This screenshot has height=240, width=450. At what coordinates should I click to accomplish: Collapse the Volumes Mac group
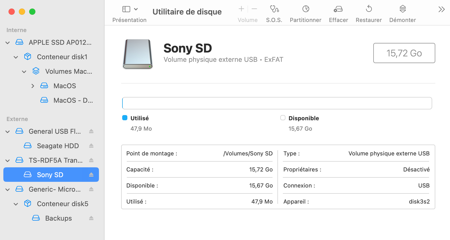tap(24, 71)
